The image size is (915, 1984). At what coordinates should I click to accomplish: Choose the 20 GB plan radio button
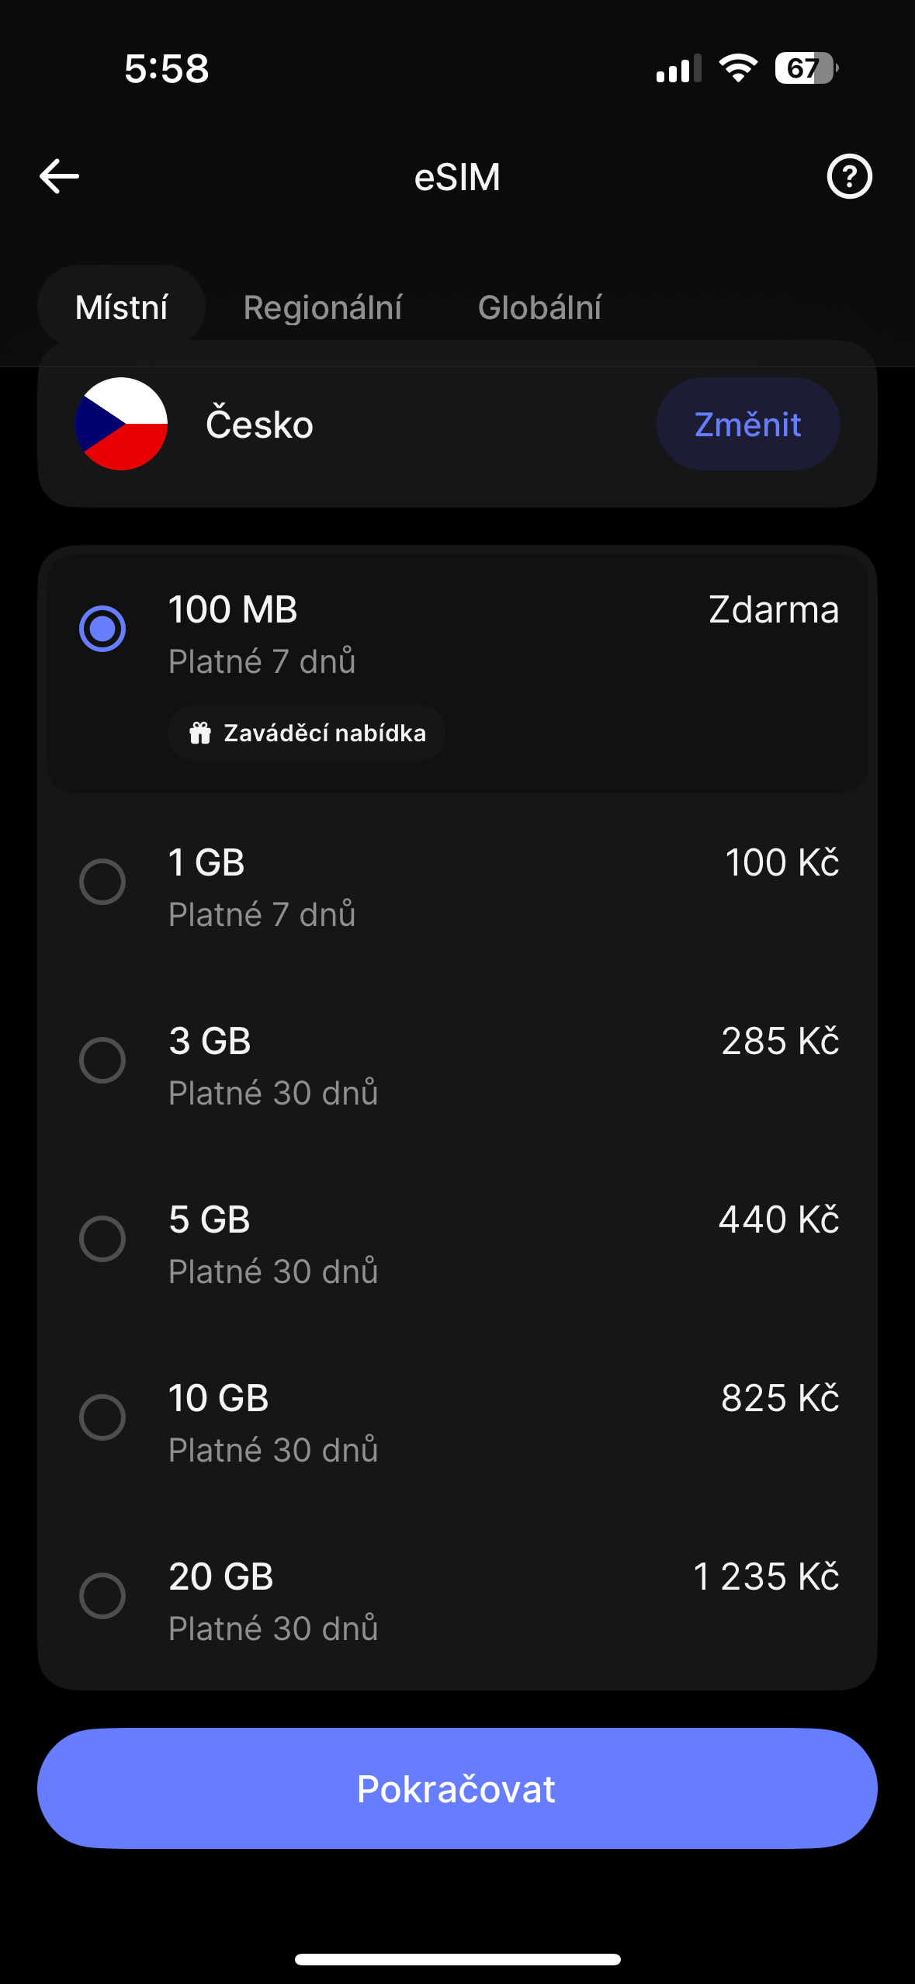(x=102, y=1596)
